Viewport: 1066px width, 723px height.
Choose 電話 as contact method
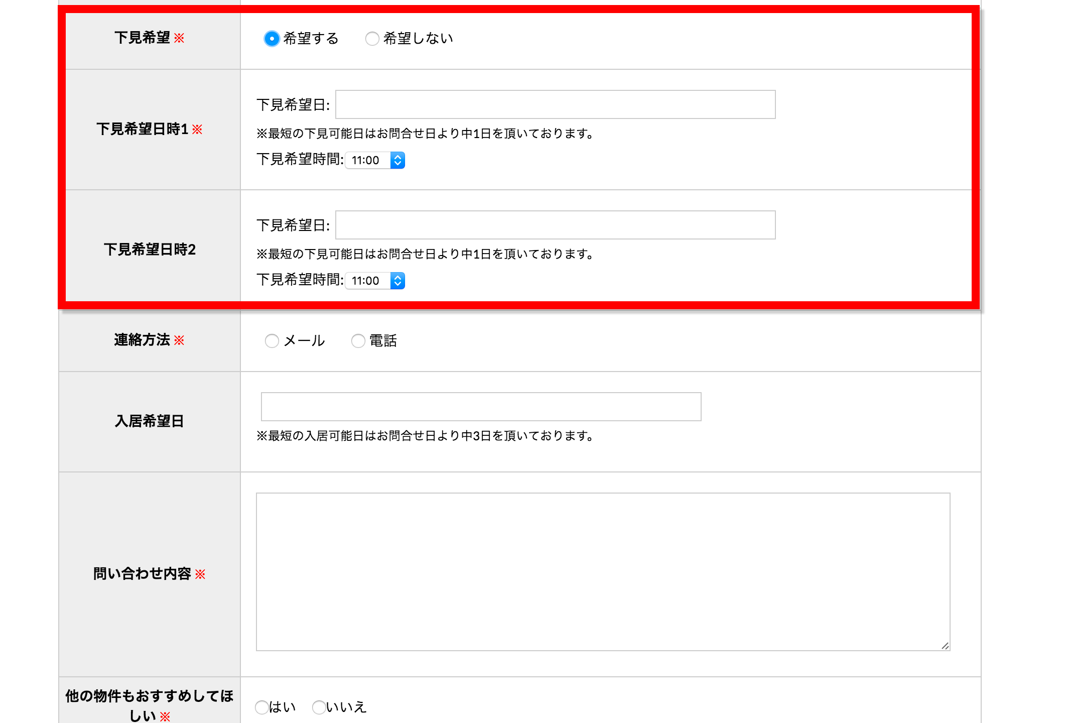[x=358, y=341]
